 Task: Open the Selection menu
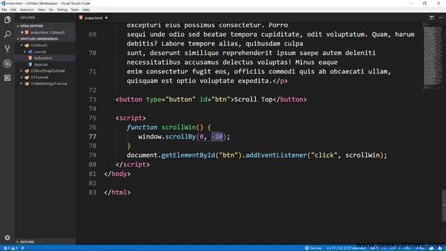[x=26, y=10]
